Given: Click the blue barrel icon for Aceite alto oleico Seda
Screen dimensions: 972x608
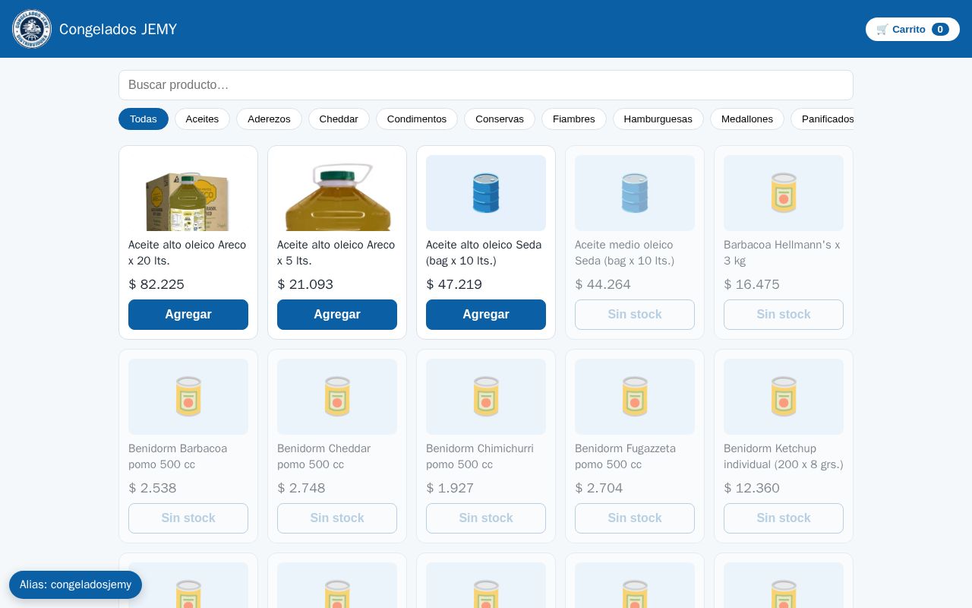Looking at the screenshot, I should 486,193.
